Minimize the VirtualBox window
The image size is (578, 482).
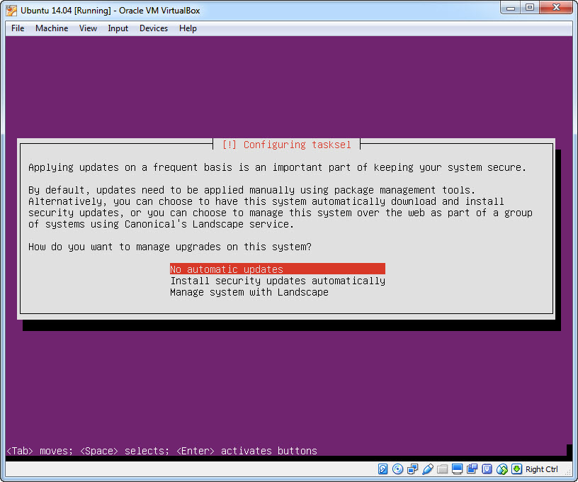pos(511,8)
